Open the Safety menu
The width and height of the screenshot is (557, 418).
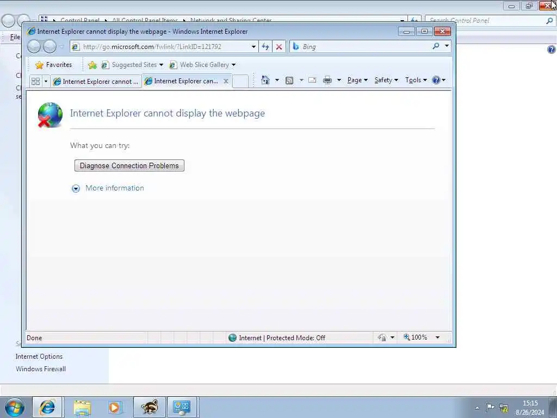386,80
